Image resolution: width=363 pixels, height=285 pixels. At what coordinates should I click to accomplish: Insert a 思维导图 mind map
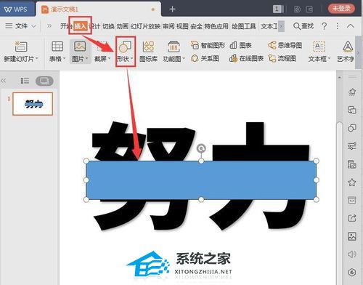pos(285,45)
